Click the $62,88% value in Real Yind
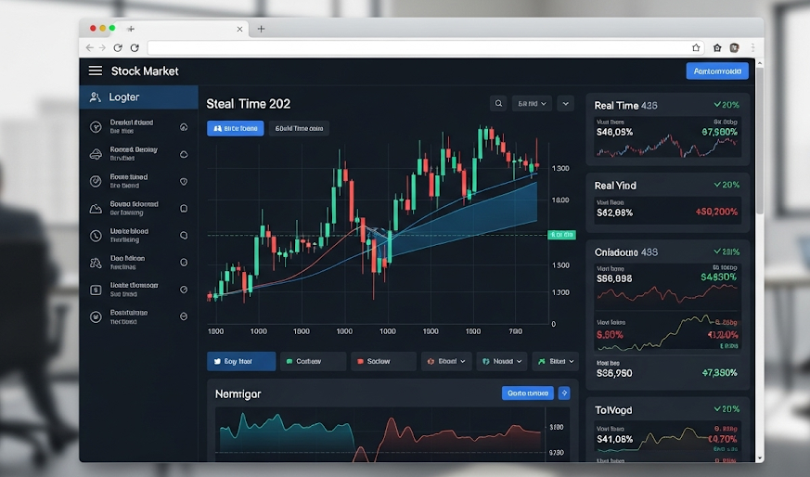This screenshot has width=810, height=477. point(615,213)
